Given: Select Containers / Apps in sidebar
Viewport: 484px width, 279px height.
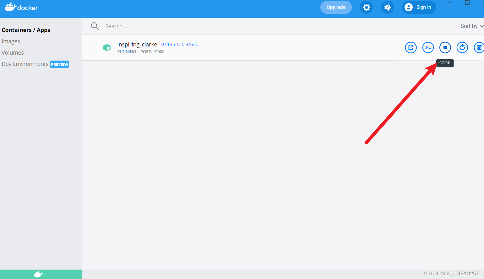Looking at the screenshot, I should 26,30.
